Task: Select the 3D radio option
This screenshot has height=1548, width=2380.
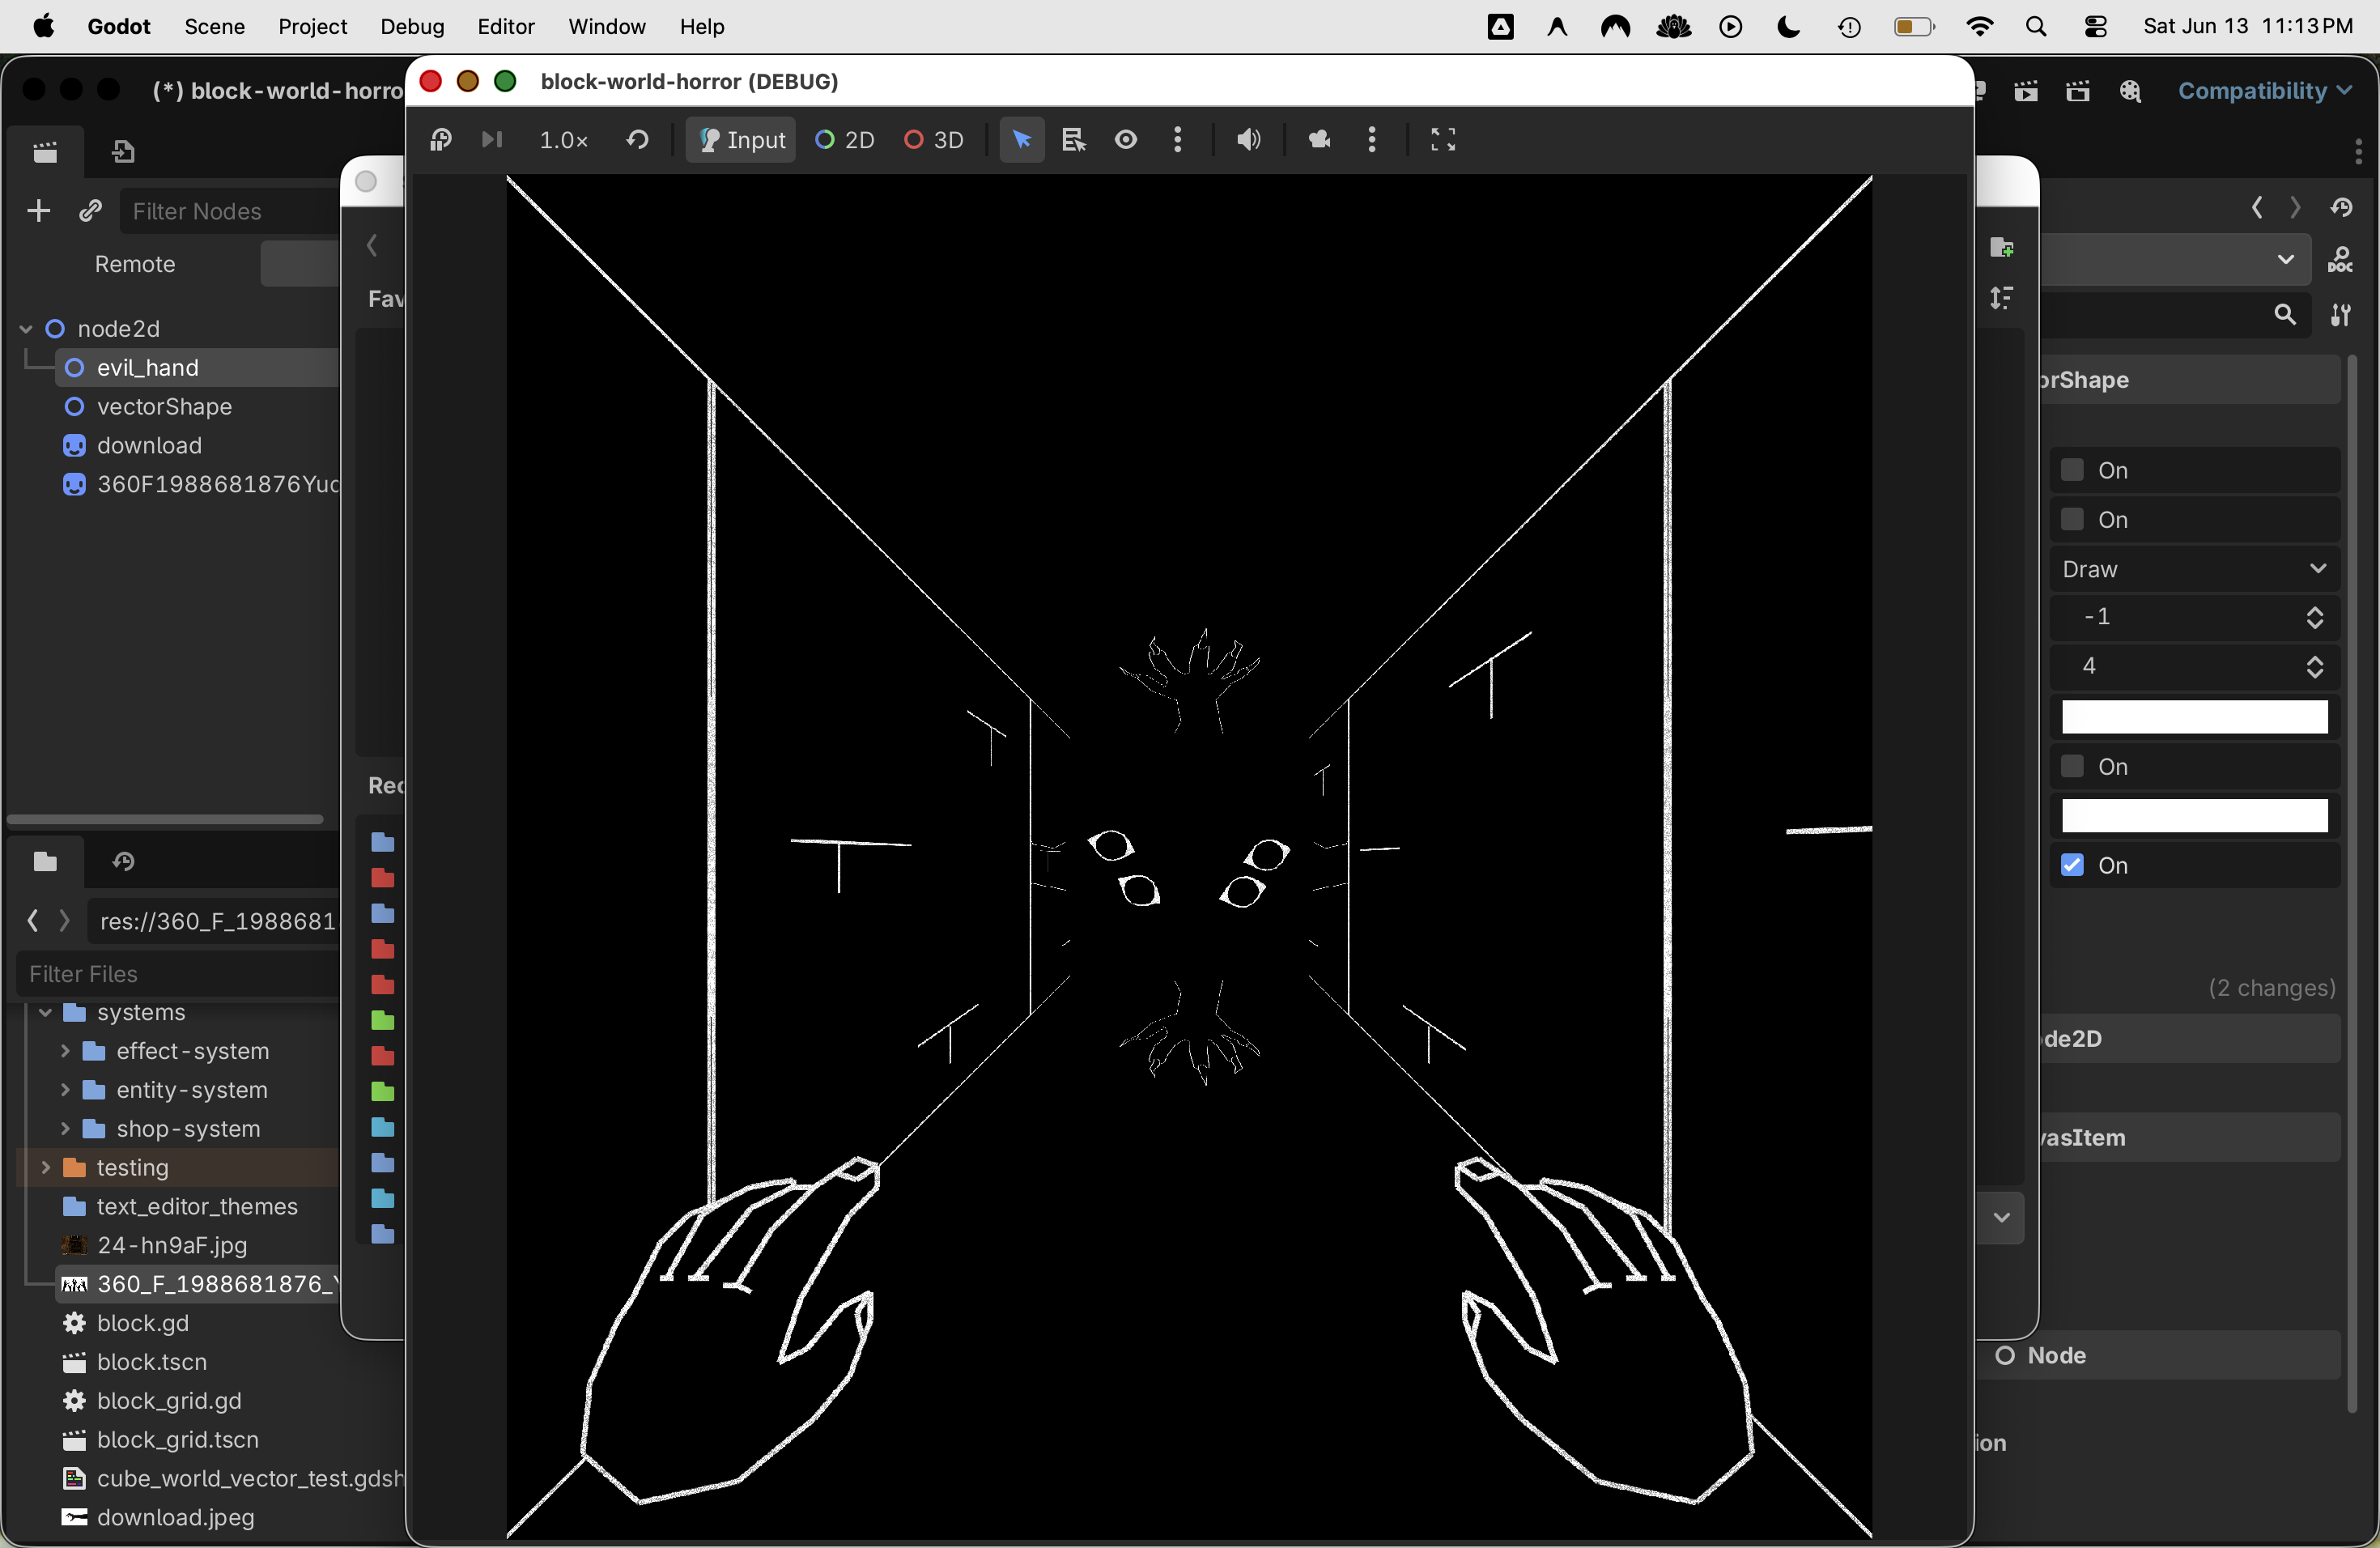Action: [934, 140]
